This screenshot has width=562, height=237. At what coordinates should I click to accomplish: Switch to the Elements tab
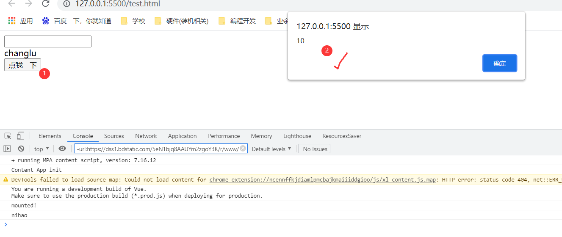[x=50, y=136]
